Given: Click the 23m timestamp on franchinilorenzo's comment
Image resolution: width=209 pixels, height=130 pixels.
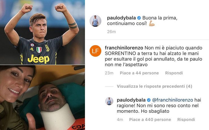Looking at the screenshot, I should point(109,73).
